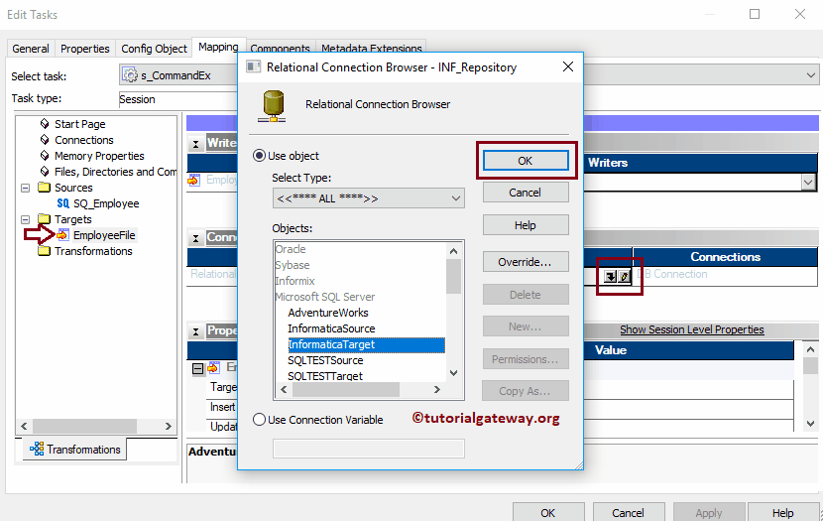Click Cancel in Edit Tasks window
Image resolution: width=823 pixels, height=521 pixels.
pos(629,513)
